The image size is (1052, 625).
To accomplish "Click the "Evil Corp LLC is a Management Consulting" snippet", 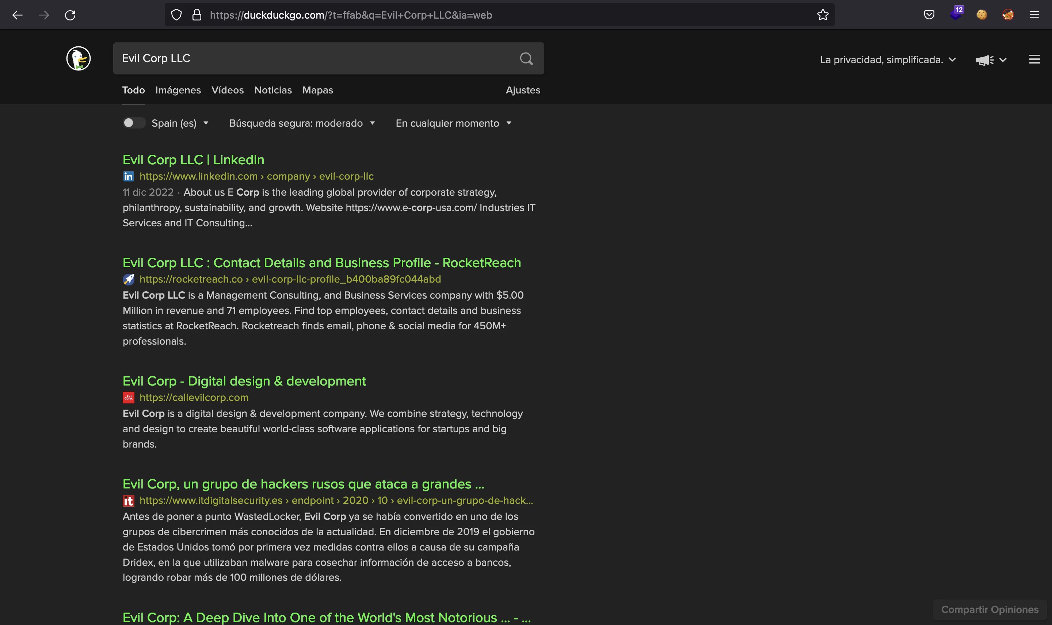I will coord(323,318).
